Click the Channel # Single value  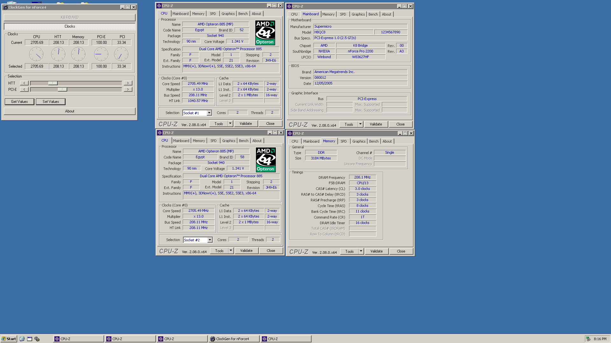390,153
